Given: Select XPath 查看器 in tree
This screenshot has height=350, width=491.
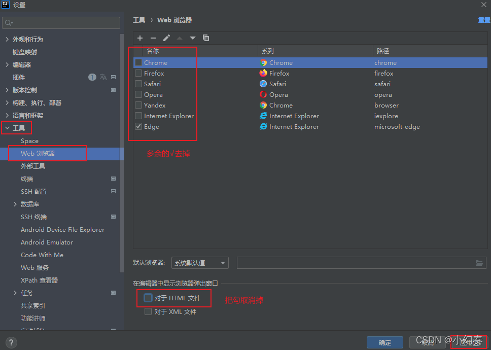Looking at the screenshot, I should (x=40, y=280).
